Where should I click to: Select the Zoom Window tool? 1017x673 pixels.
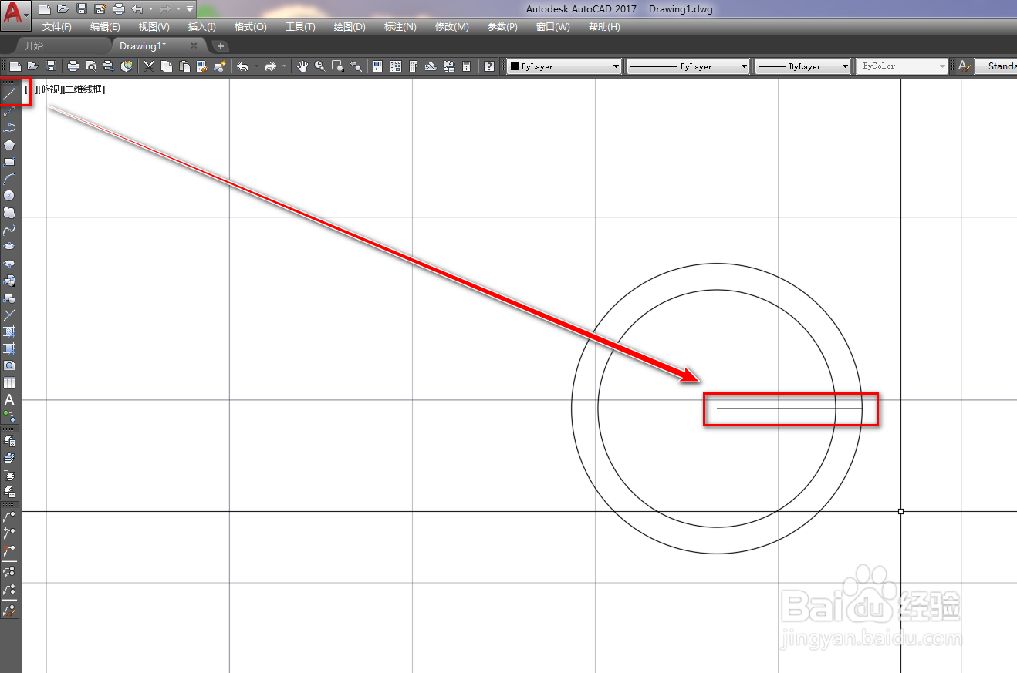[x=338, y=66]
